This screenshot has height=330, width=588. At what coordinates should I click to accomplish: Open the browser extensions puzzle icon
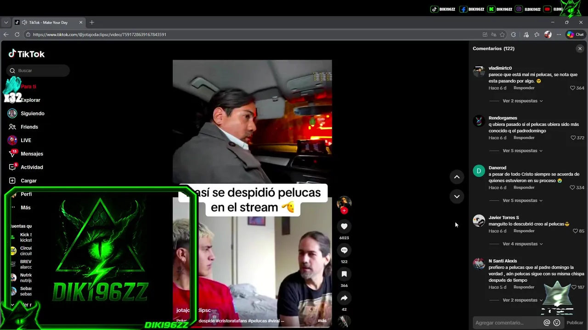point(514,34)
